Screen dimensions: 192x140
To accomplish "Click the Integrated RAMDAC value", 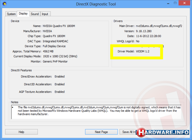I will (55, 41).
